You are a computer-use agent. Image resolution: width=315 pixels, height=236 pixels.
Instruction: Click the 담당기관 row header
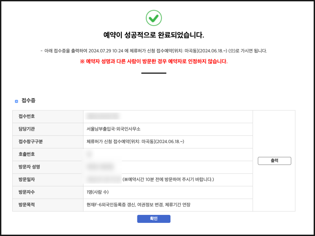tap(27, 129)
